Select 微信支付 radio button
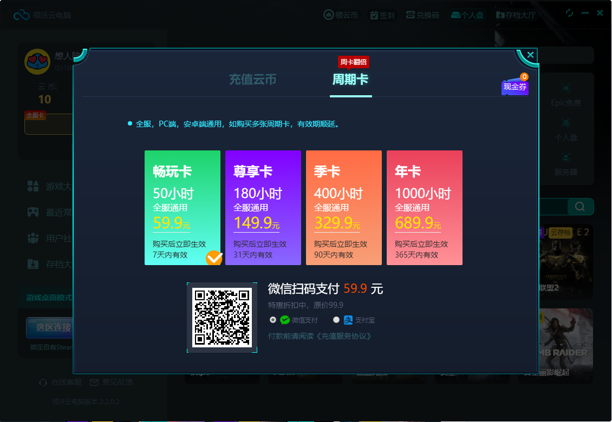The height and width of the screenshot is (422, 612). pos(273,320)
